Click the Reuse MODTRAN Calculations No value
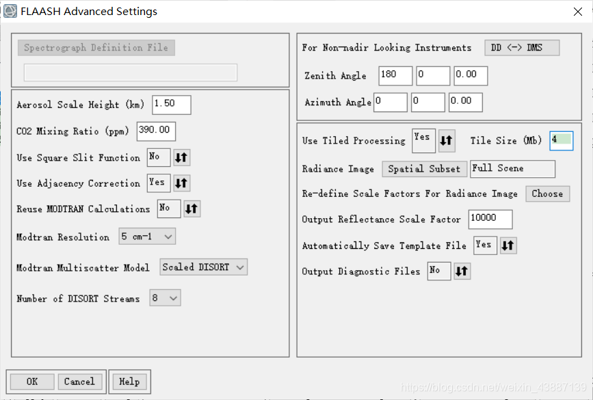This screenshot has height=400, width=593. click(x=169, y=209)
